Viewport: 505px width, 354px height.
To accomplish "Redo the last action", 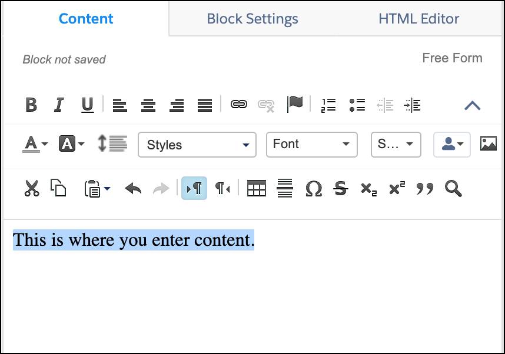I will tap(161, 189).
